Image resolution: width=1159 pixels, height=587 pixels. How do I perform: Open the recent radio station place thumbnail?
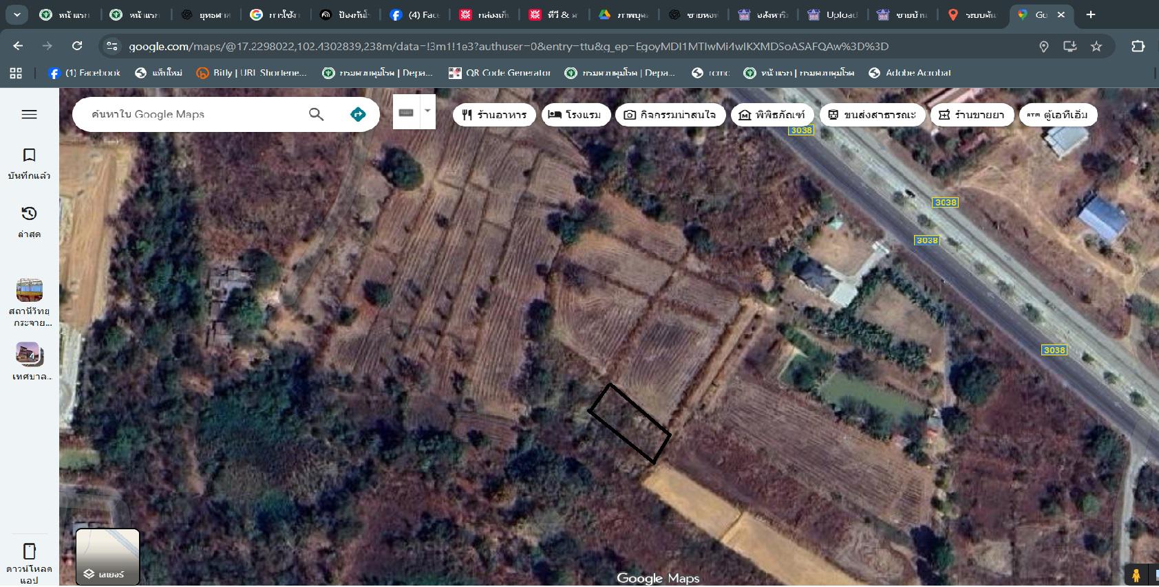(x=30, y=291)
